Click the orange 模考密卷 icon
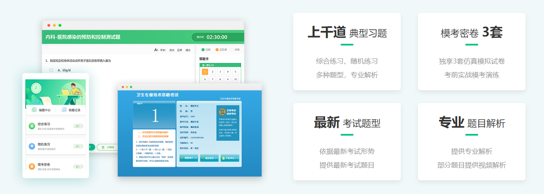This screenshot has height=194, width=544. [32, 166]
